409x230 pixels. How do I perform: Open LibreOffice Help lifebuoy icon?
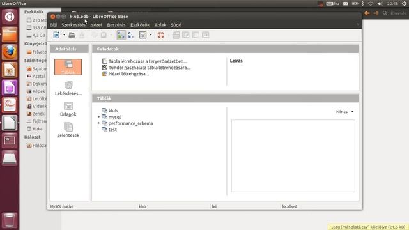point(160,35)
